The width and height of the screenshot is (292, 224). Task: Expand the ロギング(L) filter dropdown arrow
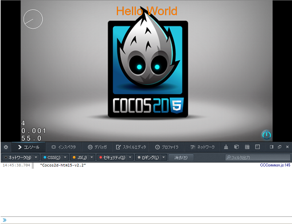(164, 157)
